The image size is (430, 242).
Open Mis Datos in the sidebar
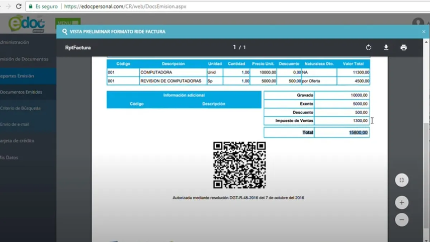click(9, 157)
